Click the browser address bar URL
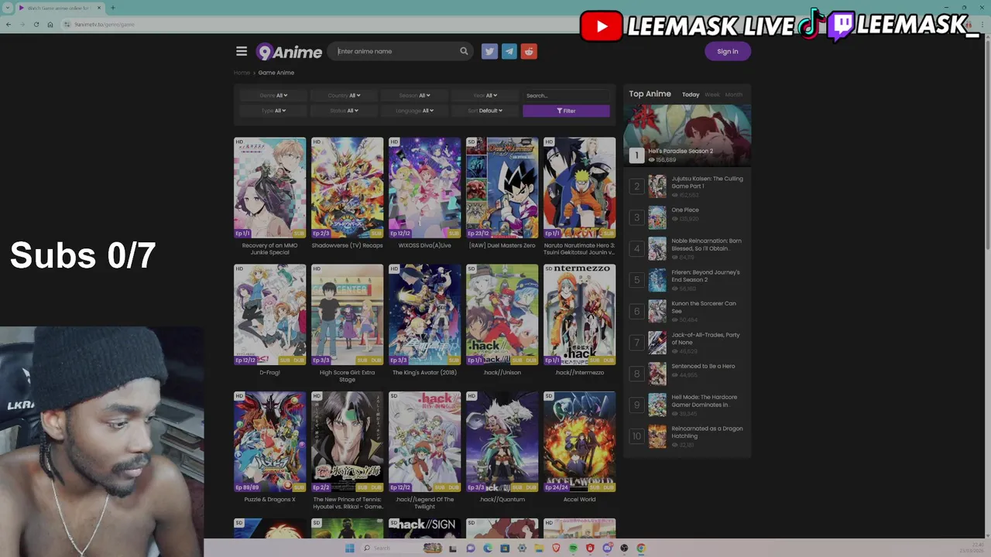The image size is (991, 557). [105, 24]
